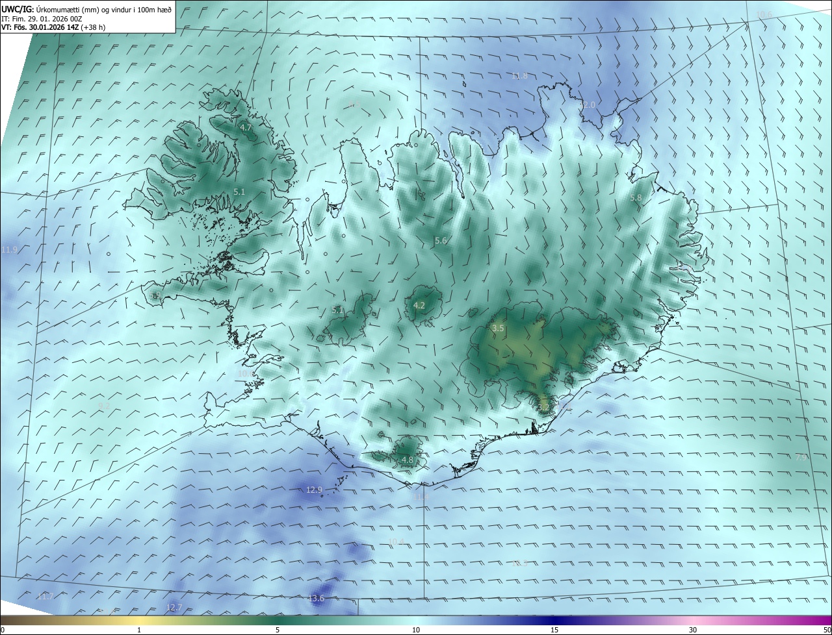Click the 10 tick on the color scale

click(416, 630)
